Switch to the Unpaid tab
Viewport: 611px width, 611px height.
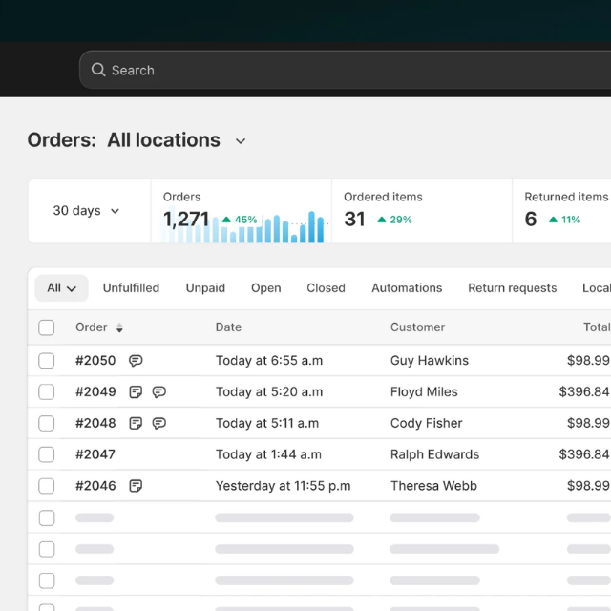pyautogui.click(x=205, y=288)
